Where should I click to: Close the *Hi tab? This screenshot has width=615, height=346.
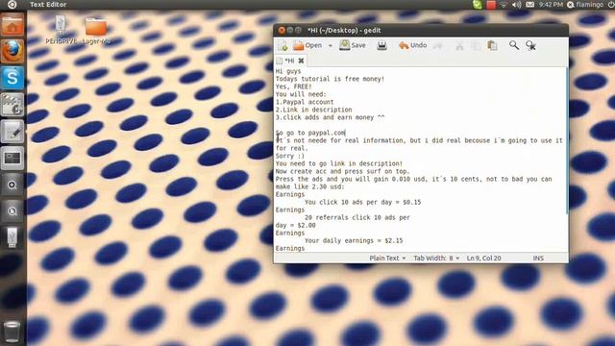tap(301, 61)
